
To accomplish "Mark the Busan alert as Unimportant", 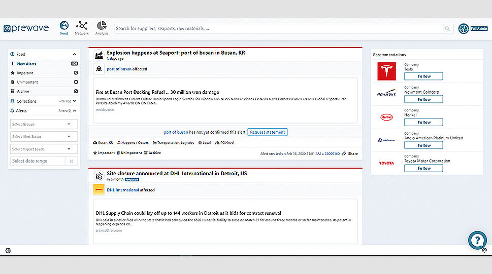I will click(129, 153).
